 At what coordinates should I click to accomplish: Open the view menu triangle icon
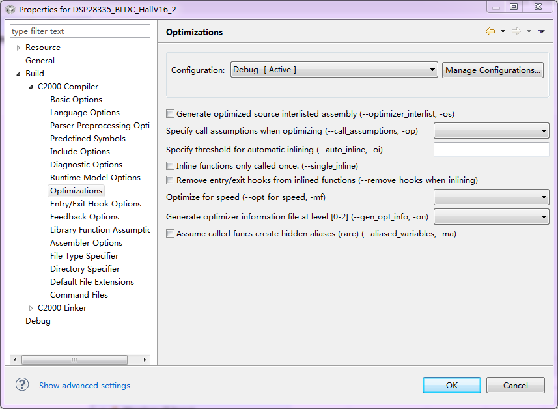coord(542,31)
